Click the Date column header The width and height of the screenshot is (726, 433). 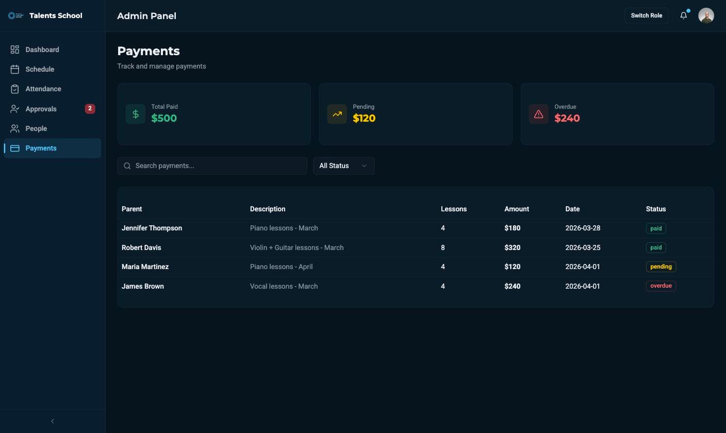pyautogui.click(x=572, y=209)
